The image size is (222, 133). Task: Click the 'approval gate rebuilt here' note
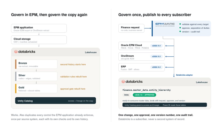[x=73, y=89]
